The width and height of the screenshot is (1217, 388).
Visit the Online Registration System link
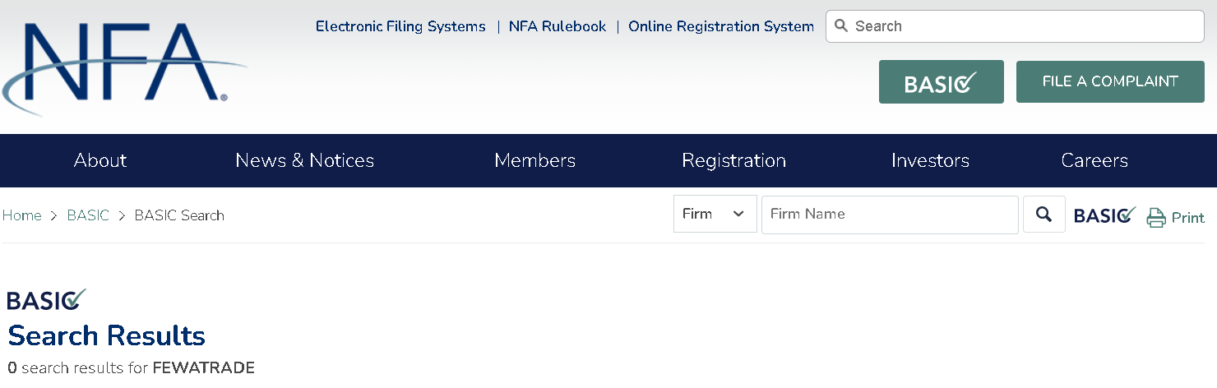click(720, 26)
